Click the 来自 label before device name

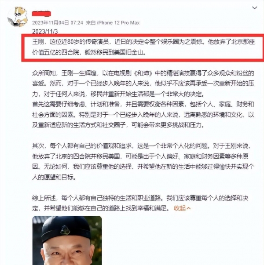91,23
